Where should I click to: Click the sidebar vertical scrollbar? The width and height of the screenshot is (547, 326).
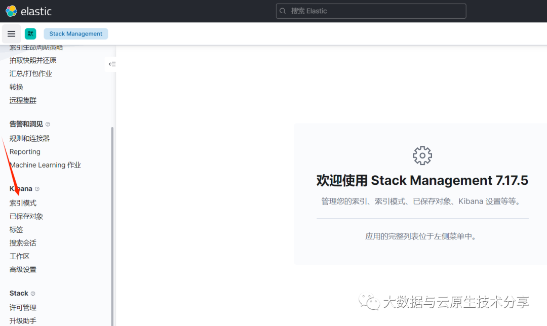(112, 226)
